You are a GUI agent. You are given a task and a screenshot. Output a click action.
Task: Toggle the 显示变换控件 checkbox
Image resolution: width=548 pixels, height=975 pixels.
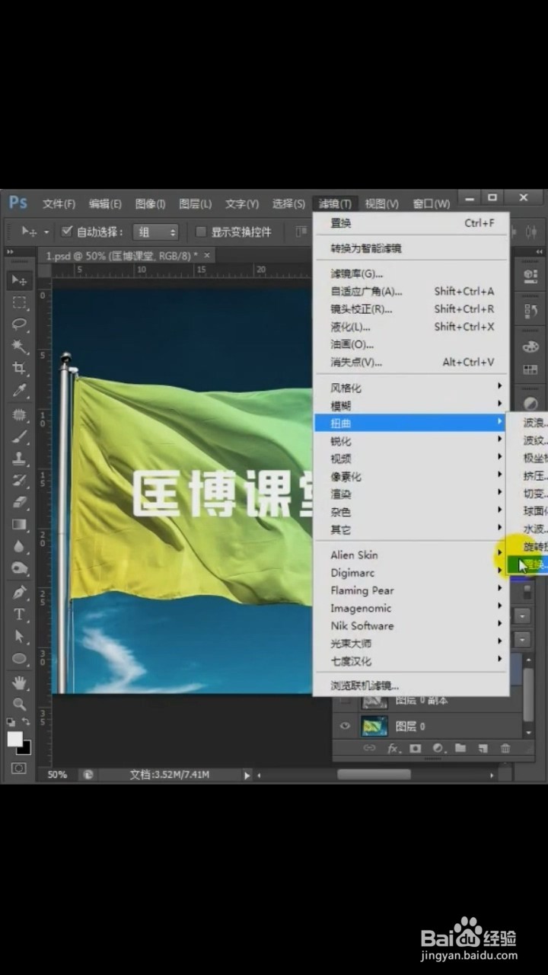(x=201, y=232)
